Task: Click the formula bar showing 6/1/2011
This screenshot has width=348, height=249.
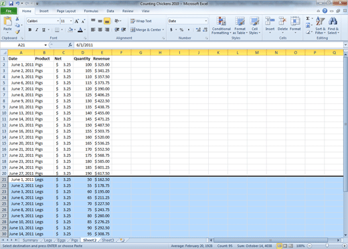Action: (209, 45)
